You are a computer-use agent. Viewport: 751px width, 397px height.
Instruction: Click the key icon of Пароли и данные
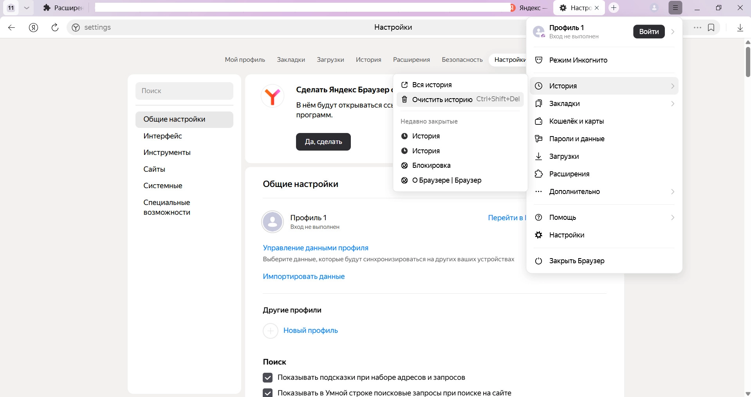(539, 139)
